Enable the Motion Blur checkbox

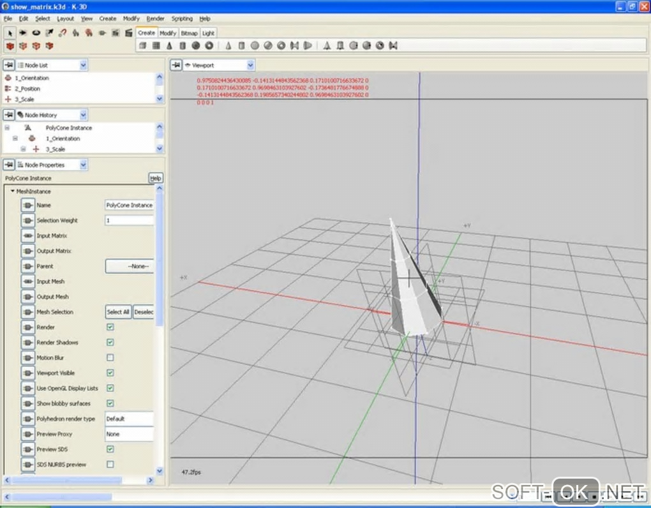110,358
